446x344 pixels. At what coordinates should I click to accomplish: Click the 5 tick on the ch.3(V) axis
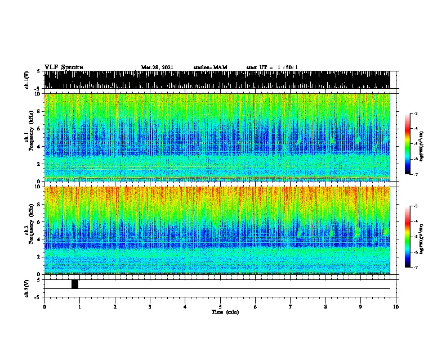(39, 280)
